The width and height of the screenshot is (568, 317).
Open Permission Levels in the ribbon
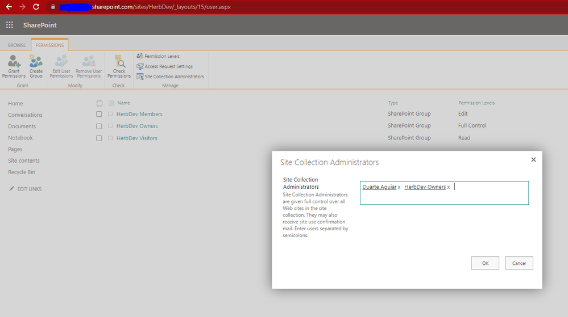(x=158, y=56)
